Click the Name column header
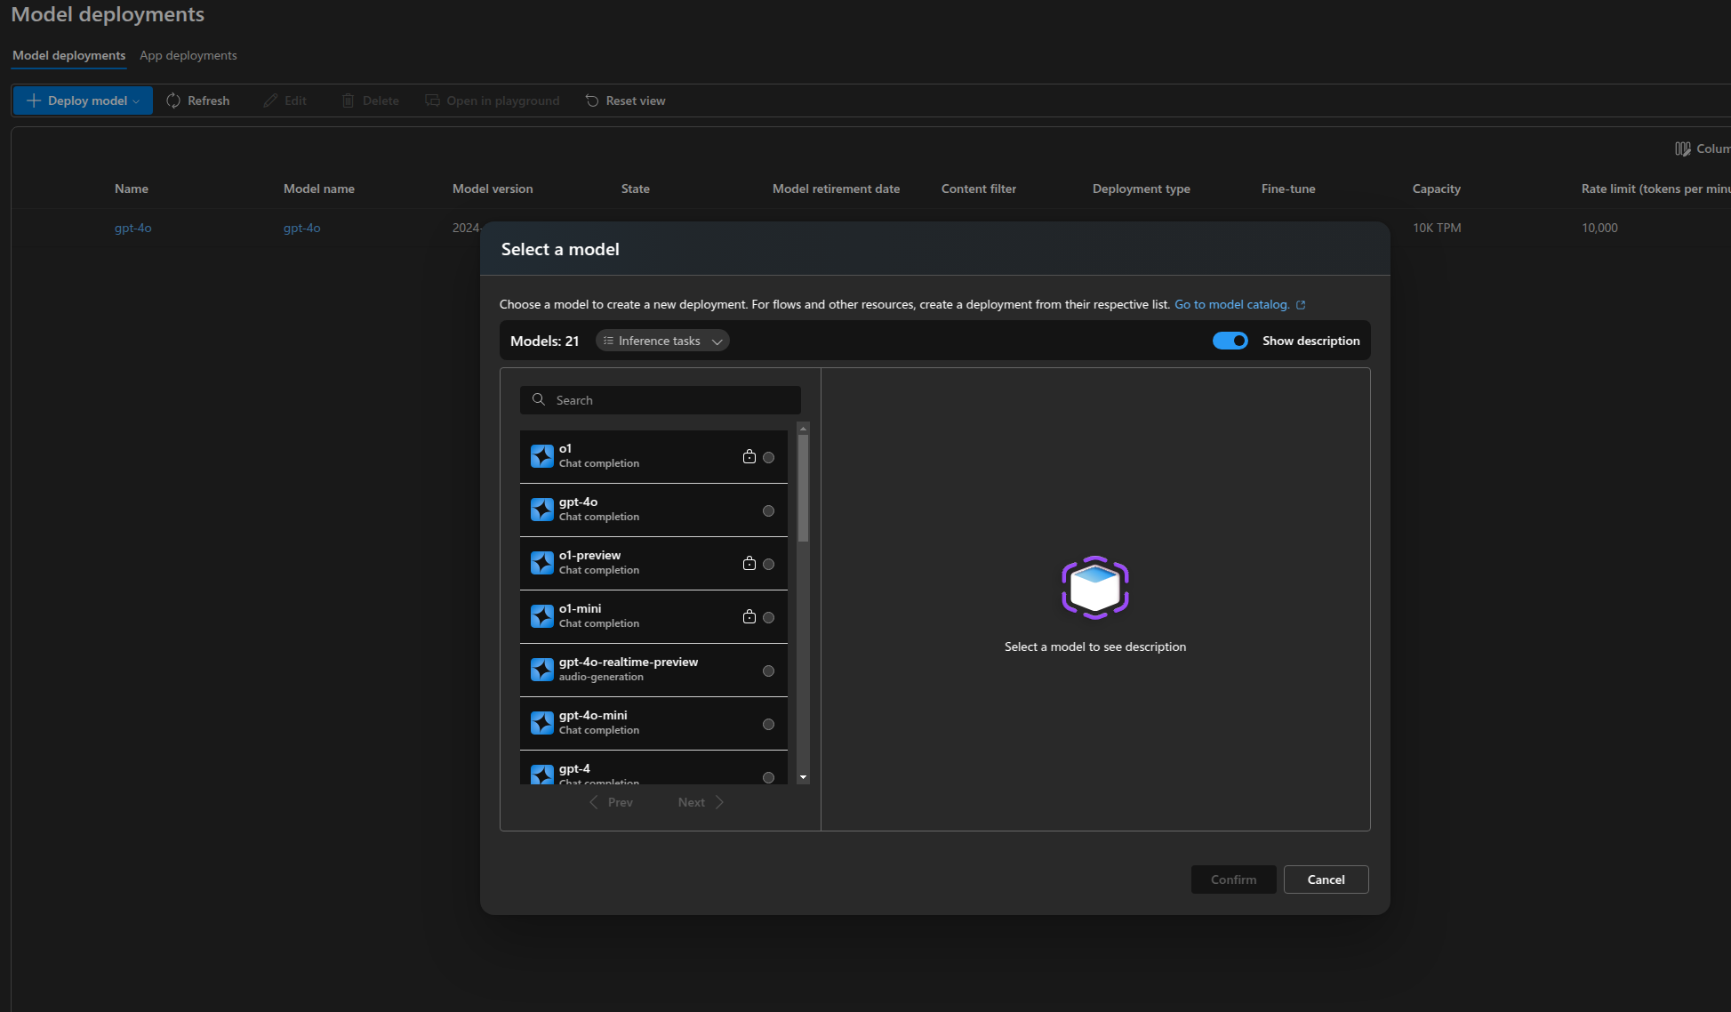 [x=132, y=189]
